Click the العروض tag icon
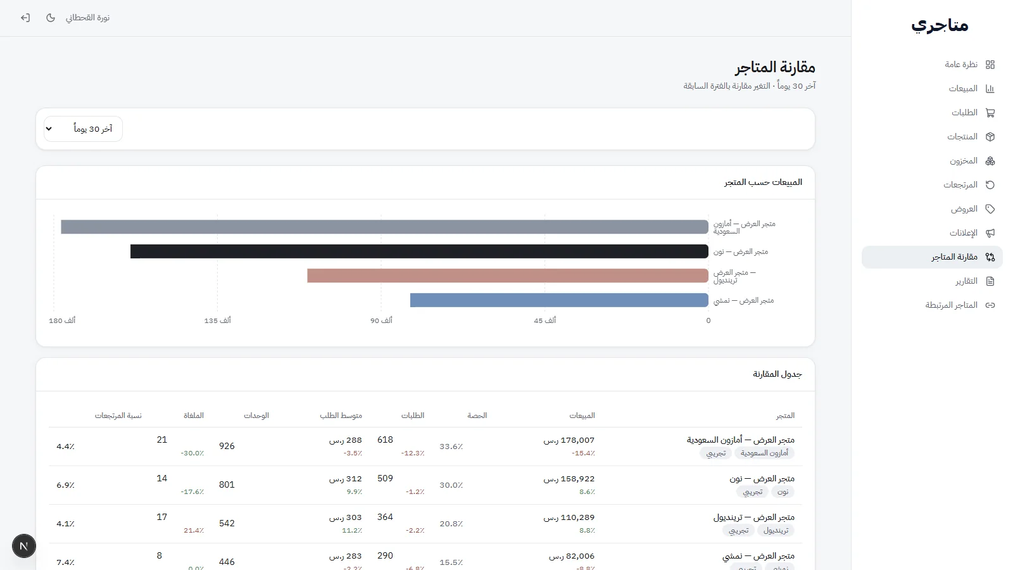Image resolution: width=1013 pixels, height=570 pixels. [990, 209]
